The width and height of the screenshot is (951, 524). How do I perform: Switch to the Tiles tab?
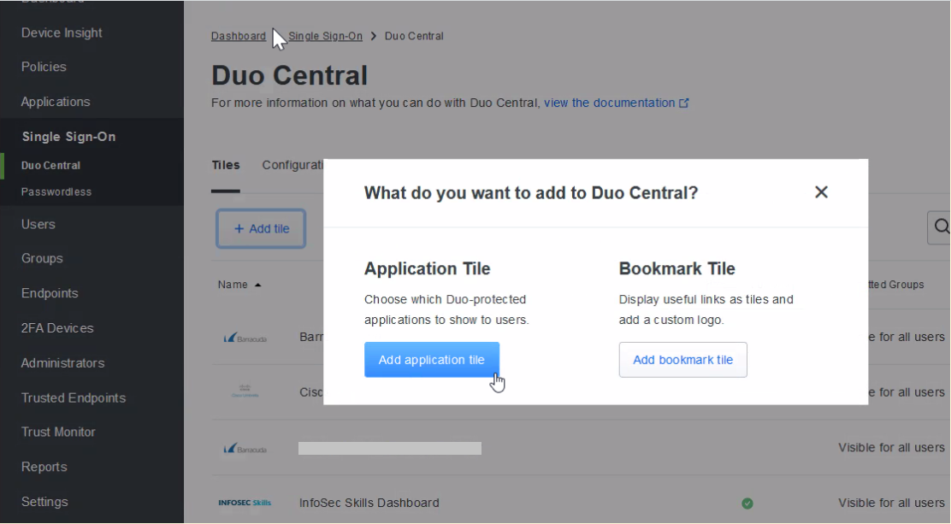(226, 165)
